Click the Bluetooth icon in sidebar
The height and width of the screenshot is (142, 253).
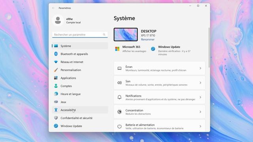click(x=56, y=54)
